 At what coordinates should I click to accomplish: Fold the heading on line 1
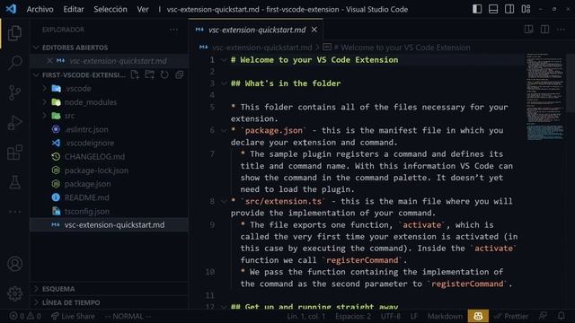[x=224, y=60]
